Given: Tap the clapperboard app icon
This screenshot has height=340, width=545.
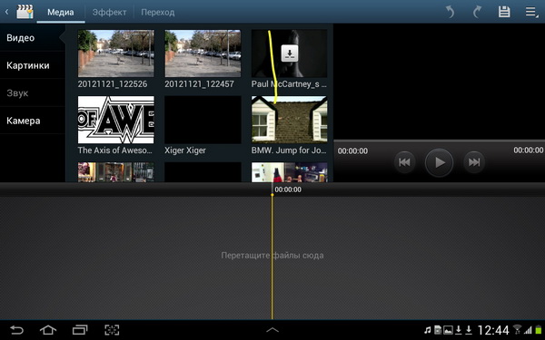Looking at the screenshot, I should 25,12.
